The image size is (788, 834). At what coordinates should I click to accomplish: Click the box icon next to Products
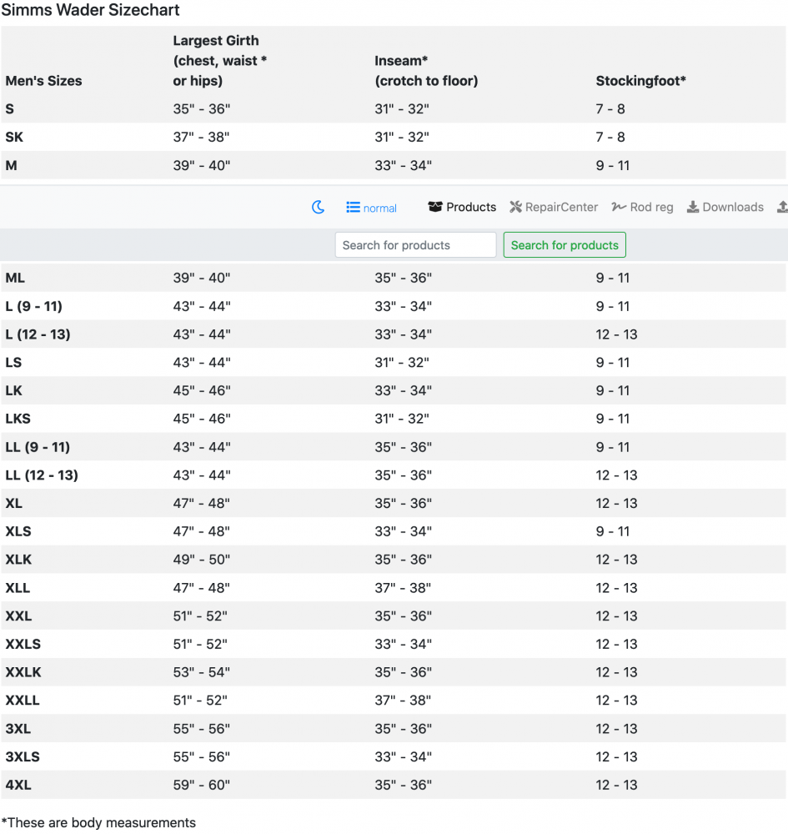435,207
